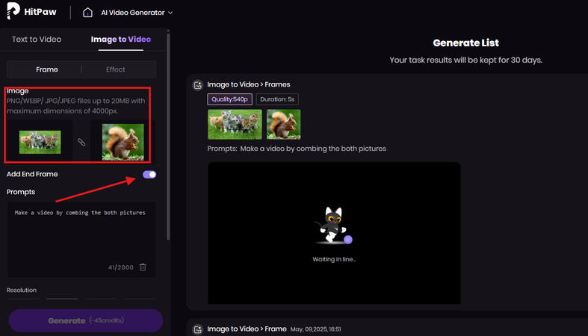Click the Quality:540p tag

[229, 99]
